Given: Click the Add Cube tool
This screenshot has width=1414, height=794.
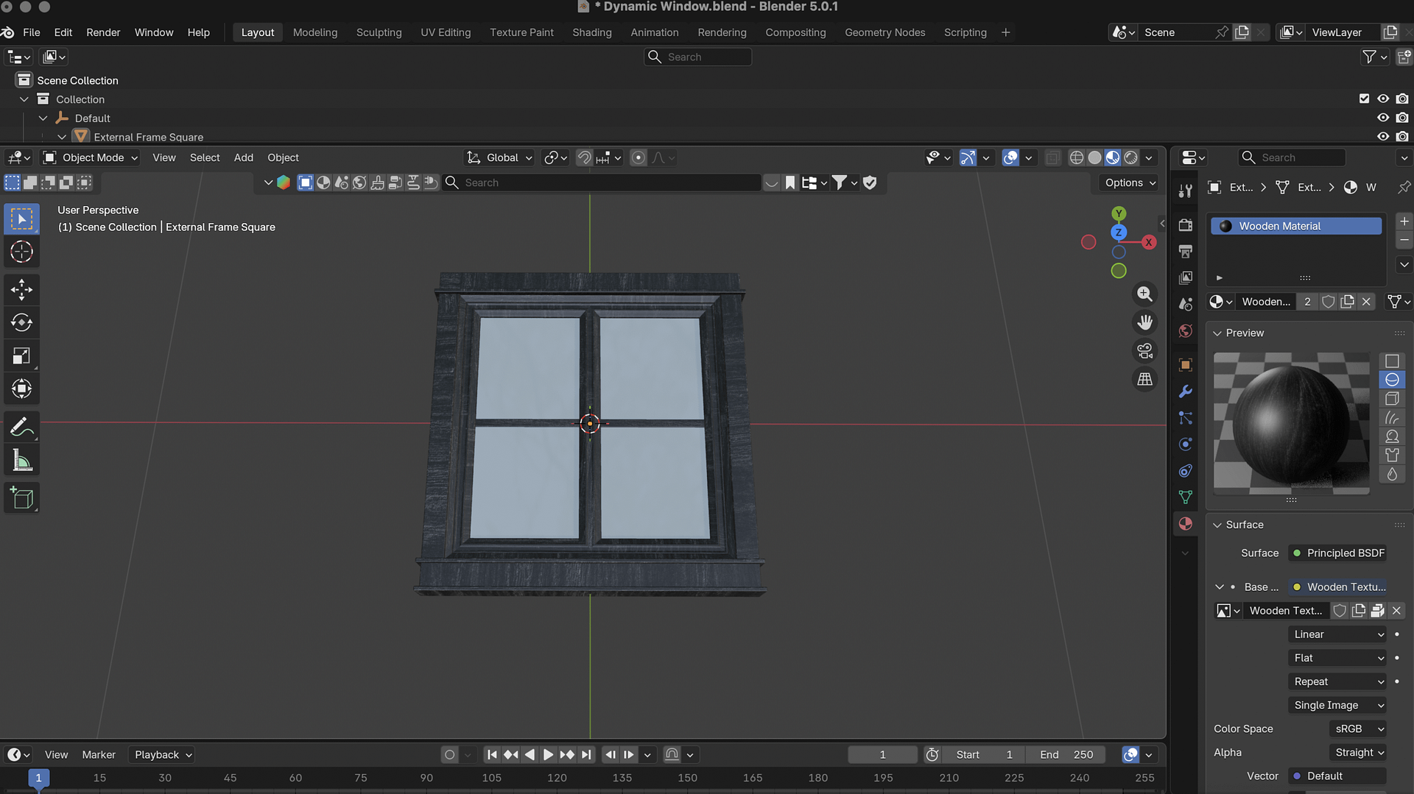Looking at the screenshot, I should 21,498.
